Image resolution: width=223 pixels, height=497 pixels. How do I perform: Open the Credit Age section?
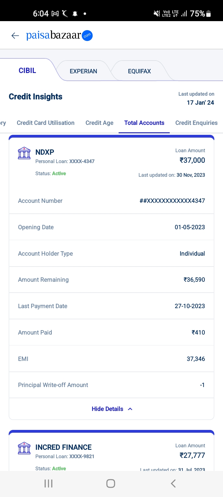[99, 123]
